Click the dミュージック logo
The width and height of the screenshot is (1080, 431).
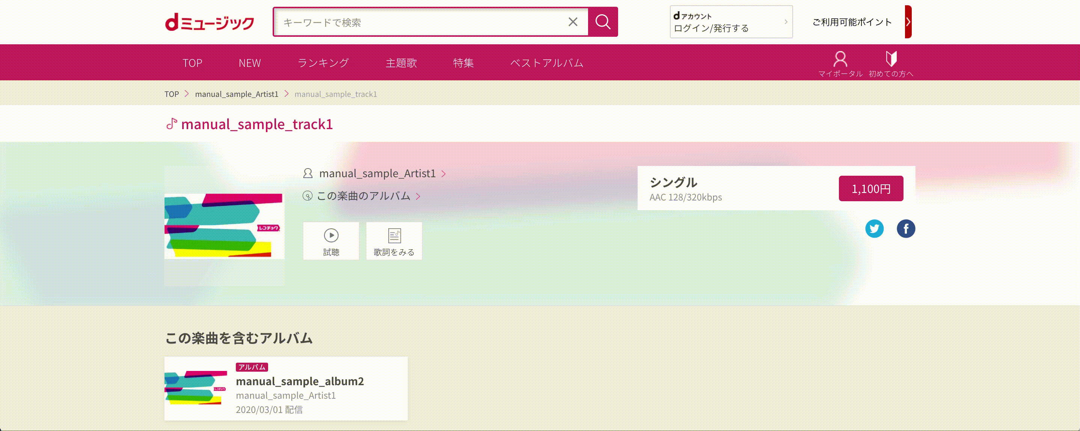tap(209, 23)
